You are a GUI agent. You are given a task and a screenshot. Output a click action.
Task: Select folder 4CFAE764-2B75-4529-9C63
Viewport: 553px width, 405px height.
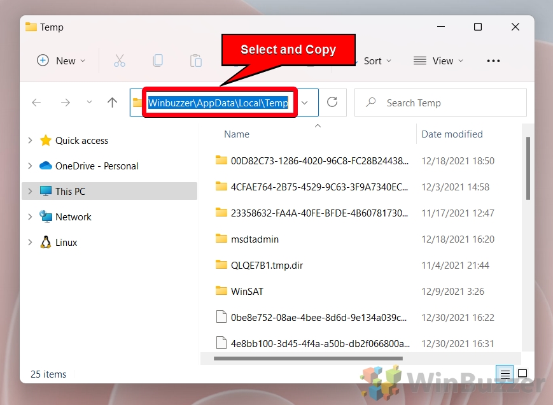click(x=319, y=187)
